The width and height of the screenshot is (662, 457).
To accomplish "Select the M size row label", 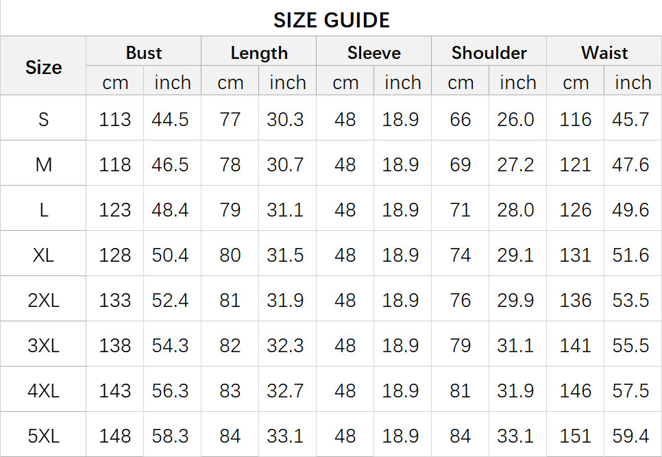I will click(x=43, y=164).
